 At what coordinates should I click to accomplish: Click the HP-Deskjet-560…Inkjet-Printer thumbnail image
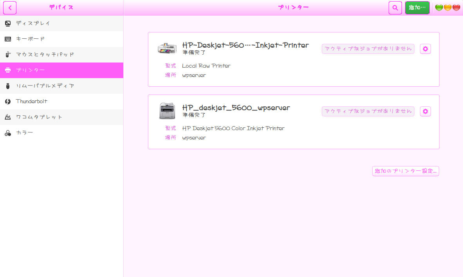[167, 48]
